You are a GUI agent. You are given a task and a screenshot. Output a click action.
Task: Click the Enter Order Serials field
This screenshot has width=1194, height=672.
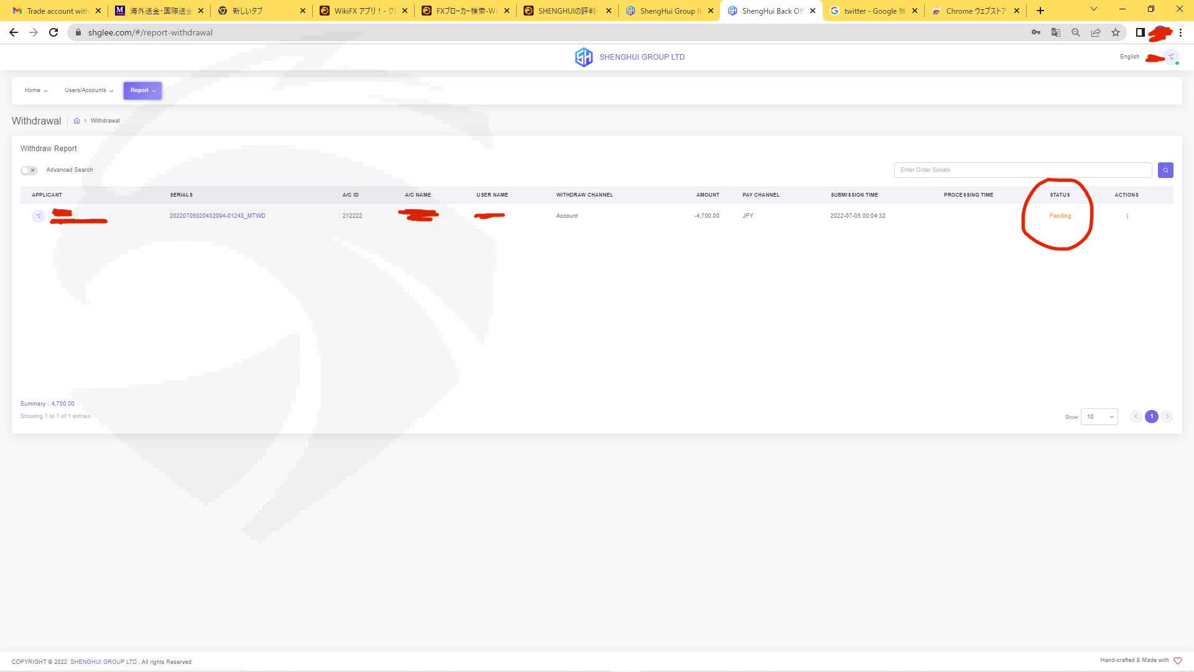coord(1022,170)
